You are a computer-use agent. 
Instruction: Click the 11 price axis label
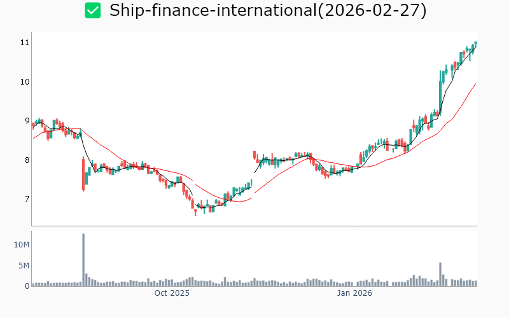[x=25, y=43]
